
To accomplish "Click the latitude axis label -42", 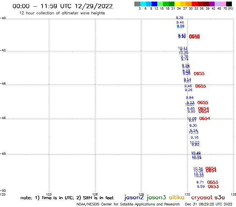I will coord(3,50).
